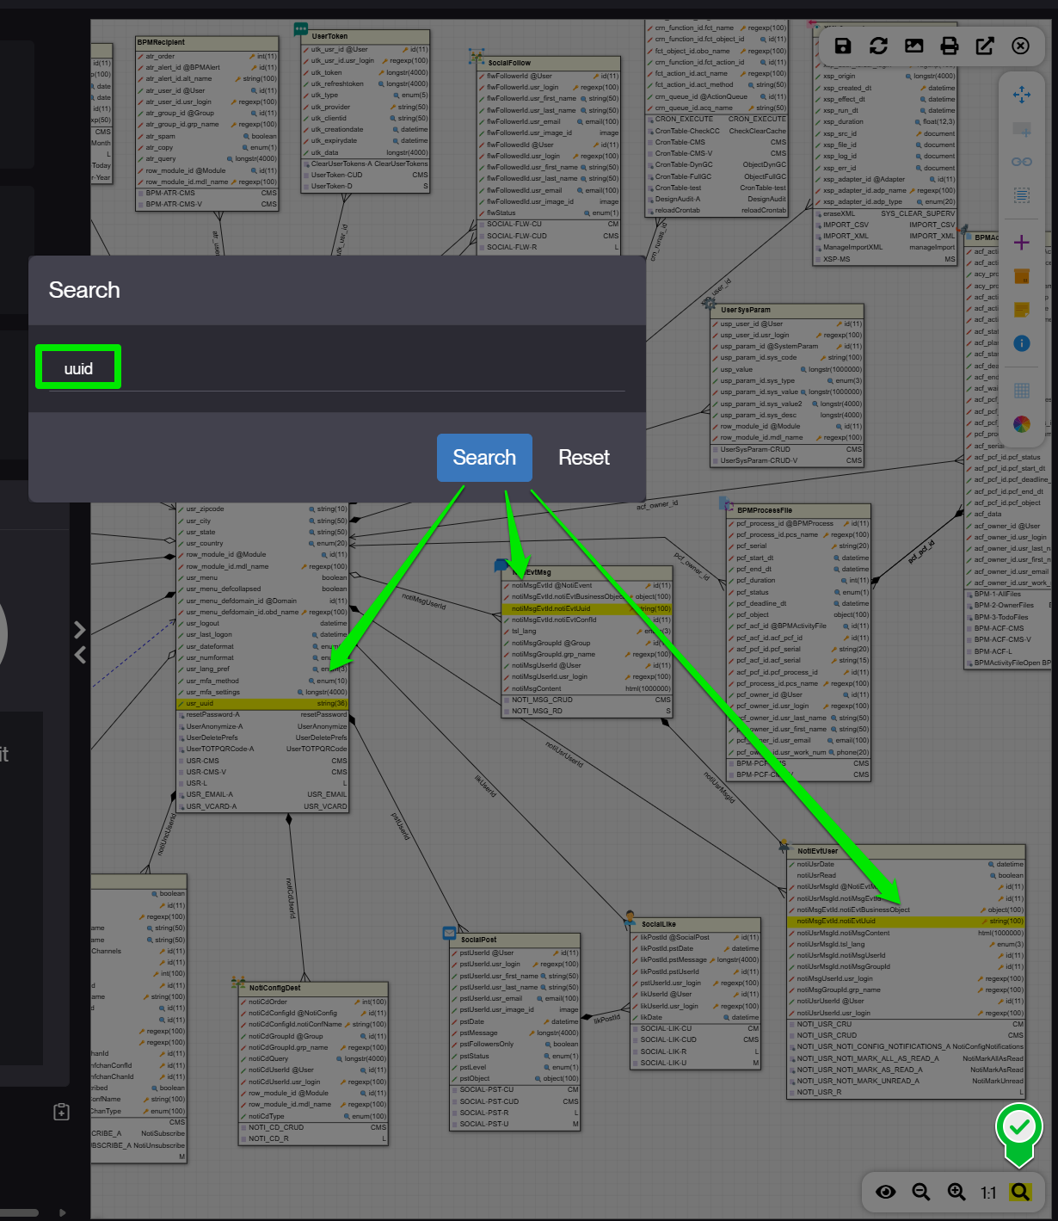Select the NotiConfigDest table header

[x=313, y=988]
